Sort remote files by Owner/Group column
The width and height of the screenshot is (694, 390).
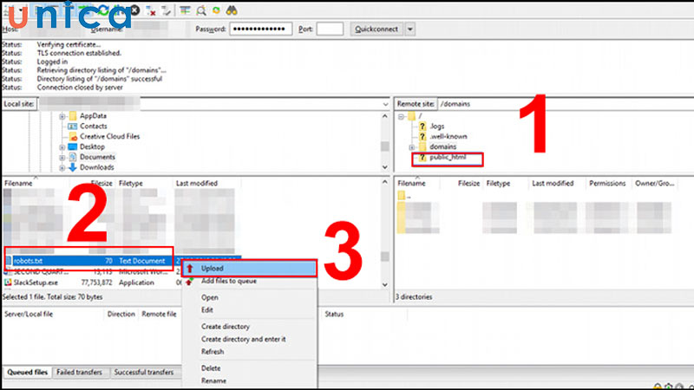coord(655,183)
